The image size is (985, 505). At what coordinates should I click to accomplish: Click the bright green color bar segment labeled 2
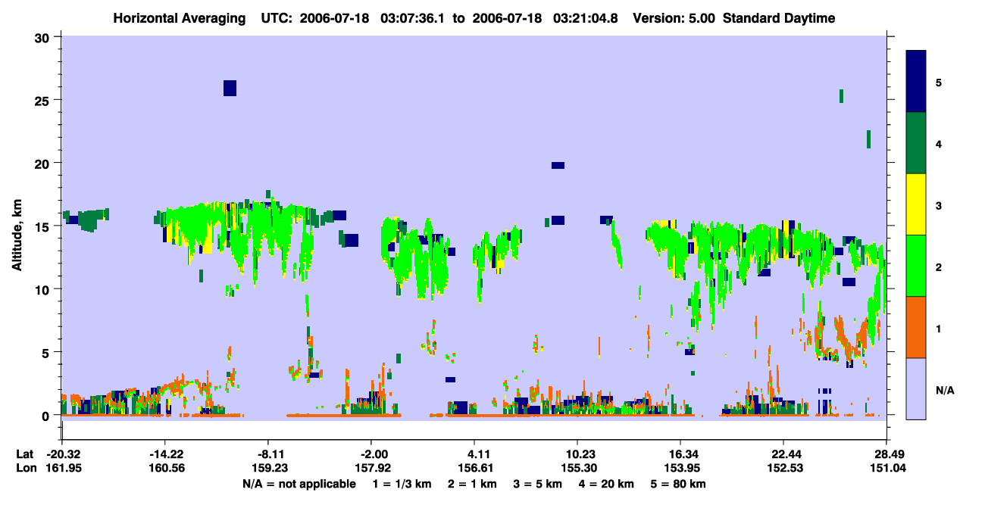(x=916, y=265)
